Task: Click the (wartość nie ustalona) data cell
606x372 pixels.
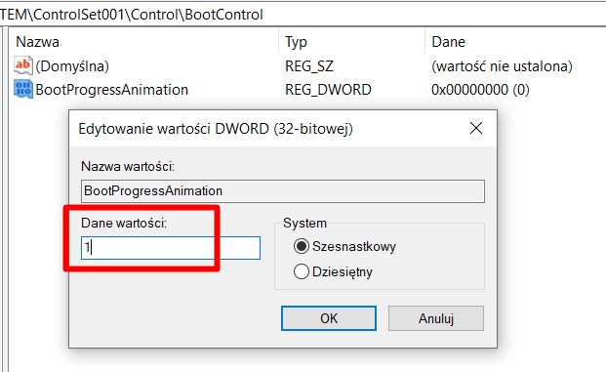Action: [x=502, y=66]
